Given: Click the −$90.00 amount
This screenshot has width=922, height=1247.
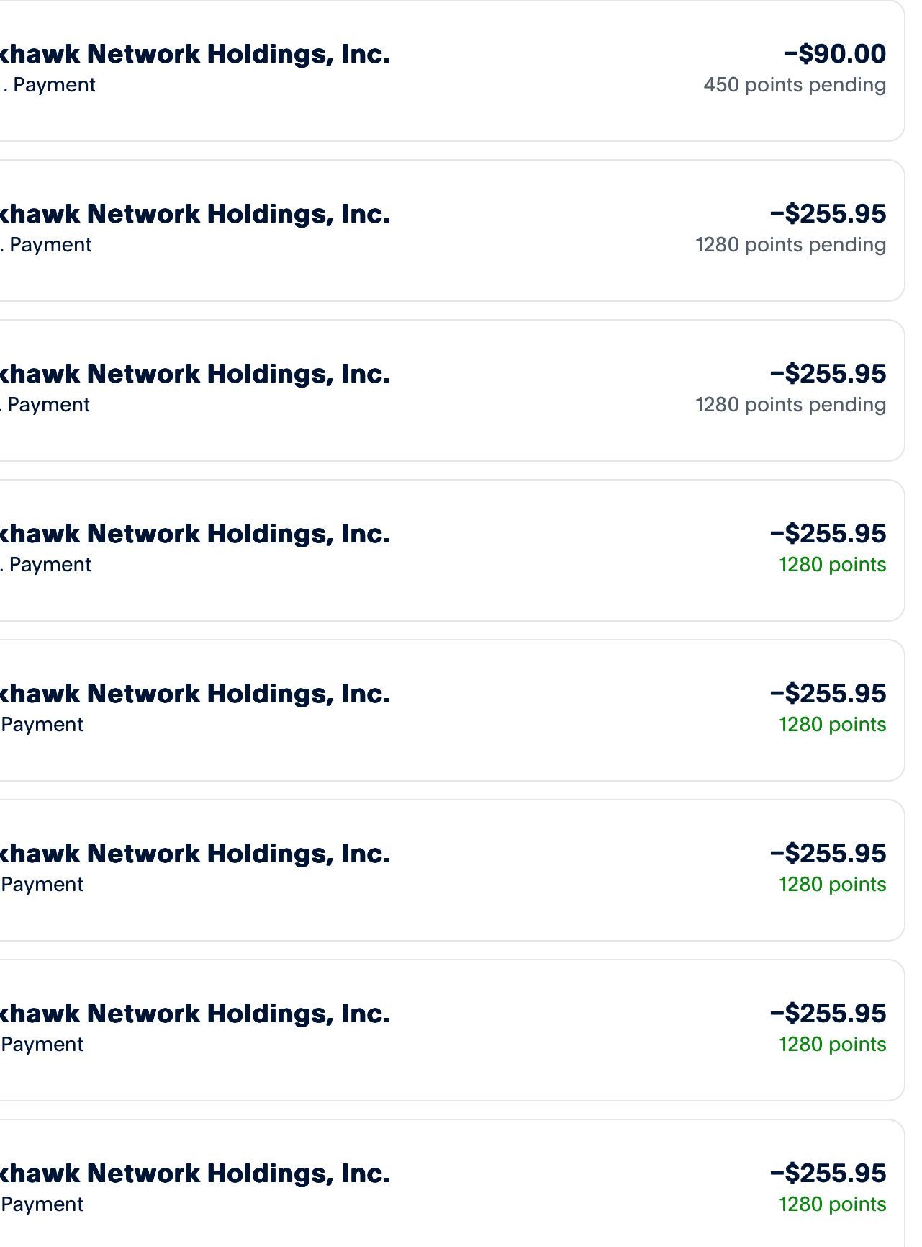Looking at the screenshot, I should [x=835, y=53].
